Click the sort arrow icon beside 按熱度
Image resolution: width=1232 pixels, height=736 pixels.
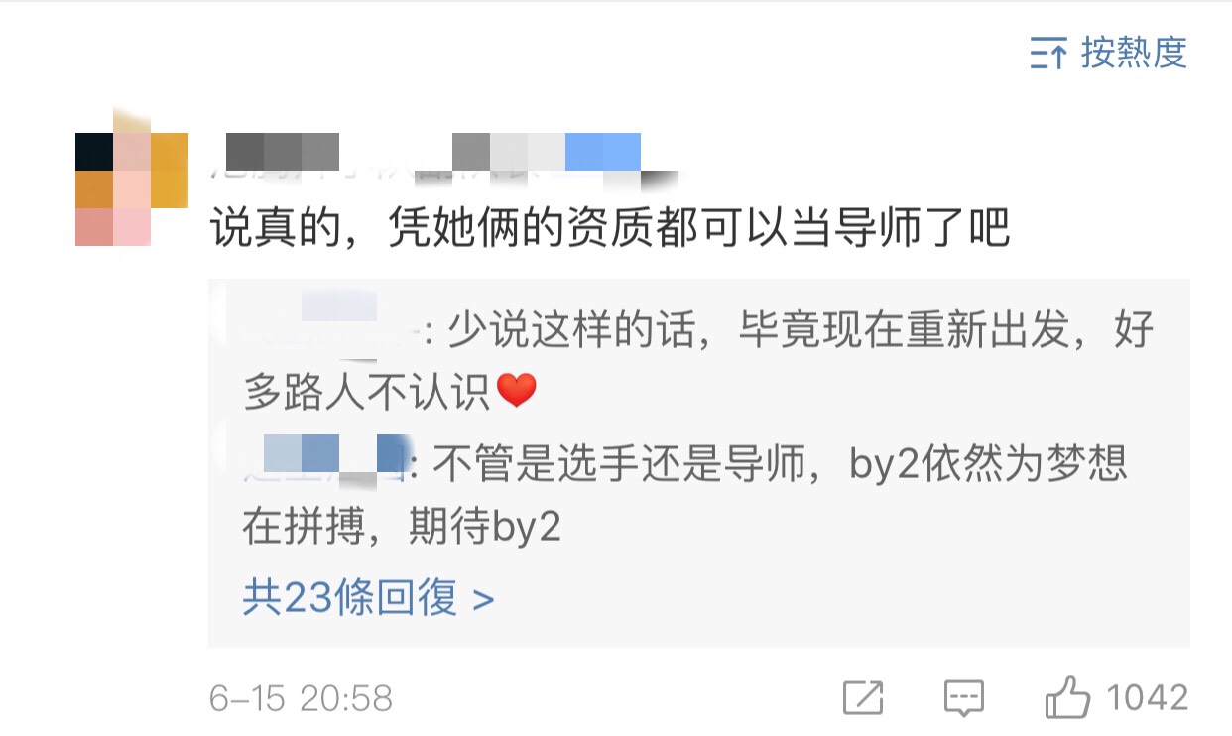coord(1048,52)
